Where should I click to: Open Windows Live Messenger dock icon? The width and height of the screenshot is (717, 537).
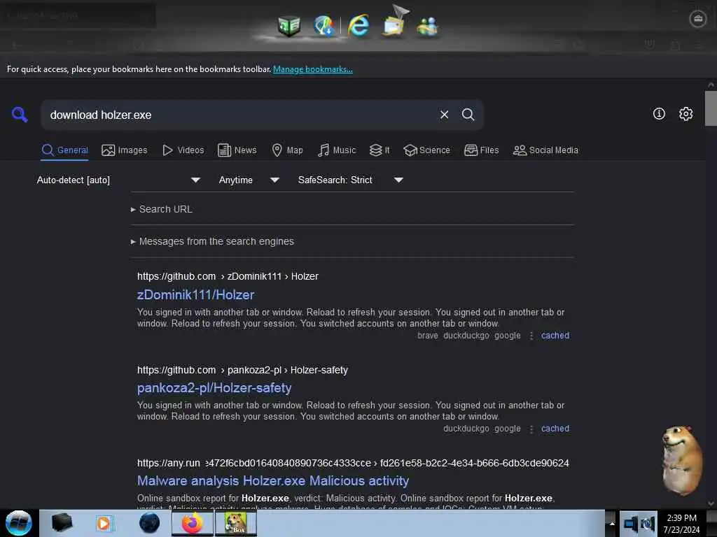428,27
